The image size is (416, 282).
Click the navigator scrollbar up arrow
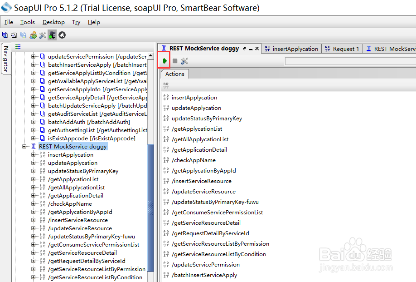pyautogui.click(x=150, y=56)
